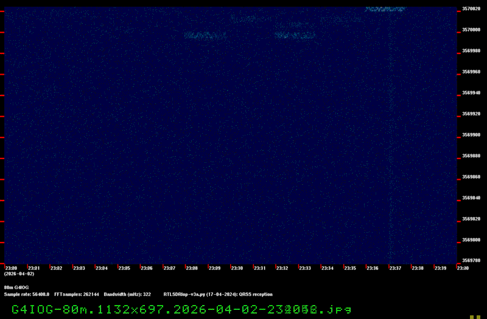487x319 pixels.
Task: Click the 3569780 frequency label
Action: 471,261
